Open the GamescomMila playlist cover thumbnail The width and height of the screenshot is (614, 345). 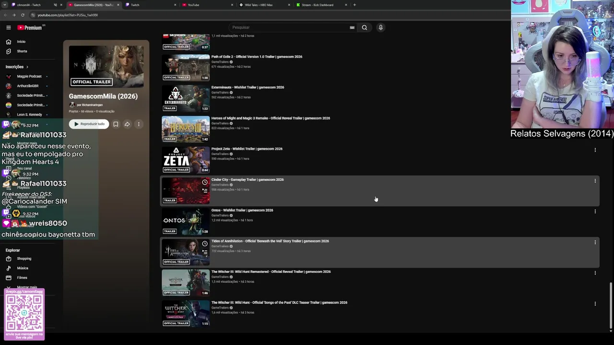106,66
